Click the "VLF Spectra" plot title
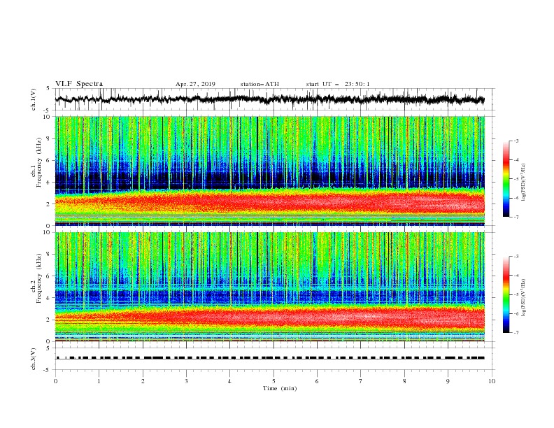 [x=79, y=84]
